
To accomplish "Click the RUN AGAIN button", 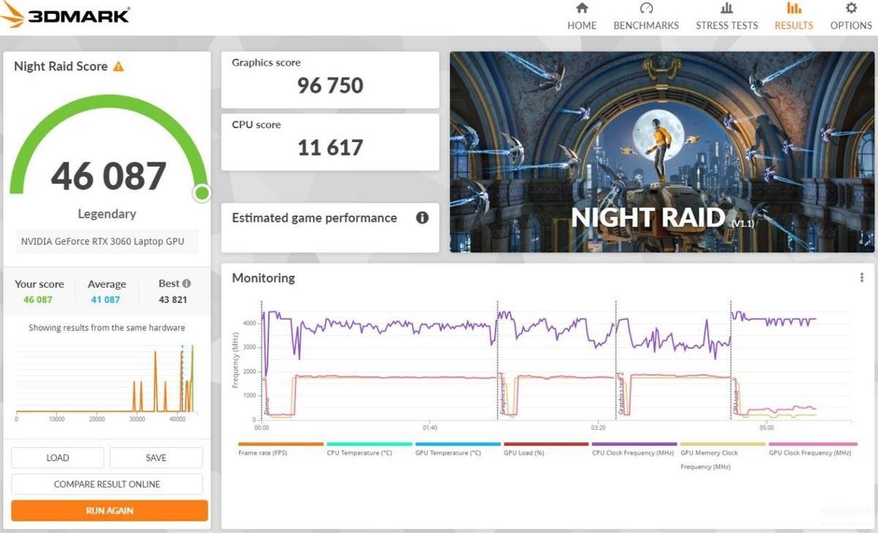I will [110, 510].
